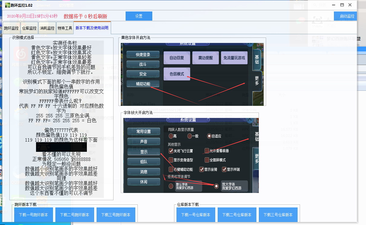Click 下载一号仓库版本 button
Screen dimensions: 366x225
pyautogui.click(x=196, y=215)
